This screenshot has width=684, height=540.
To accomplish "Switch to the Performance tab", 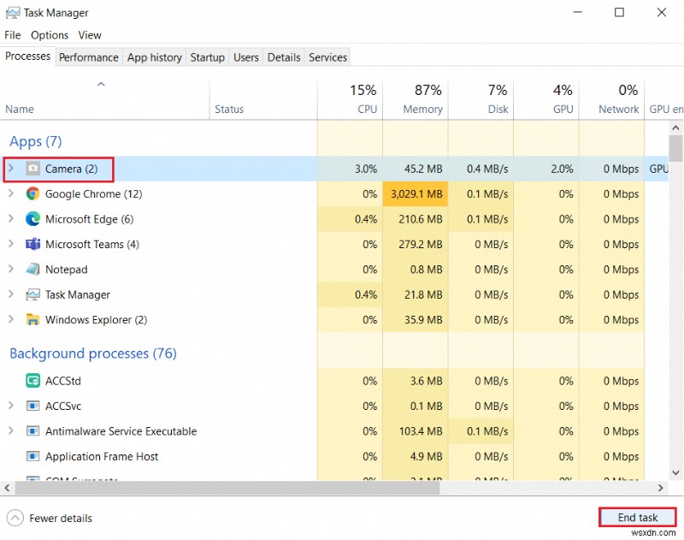I will tap(89, 57).
